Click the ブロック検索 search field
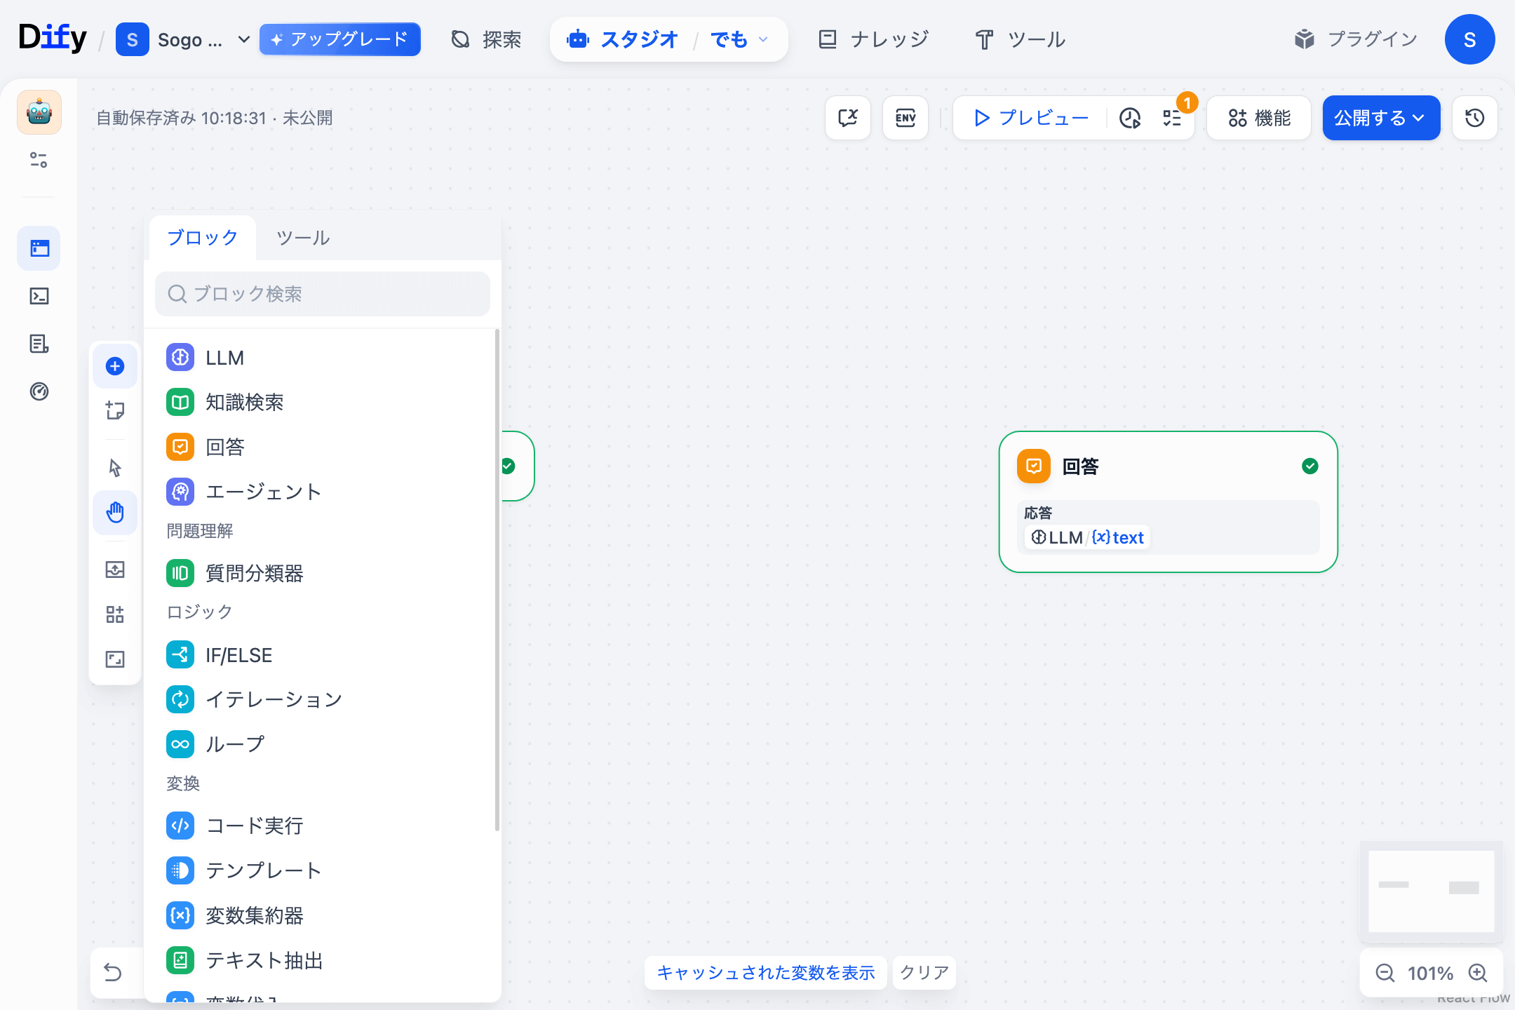Image resolution: width=1515 pixels, height=1010 pixels. (x=322, y=294)
